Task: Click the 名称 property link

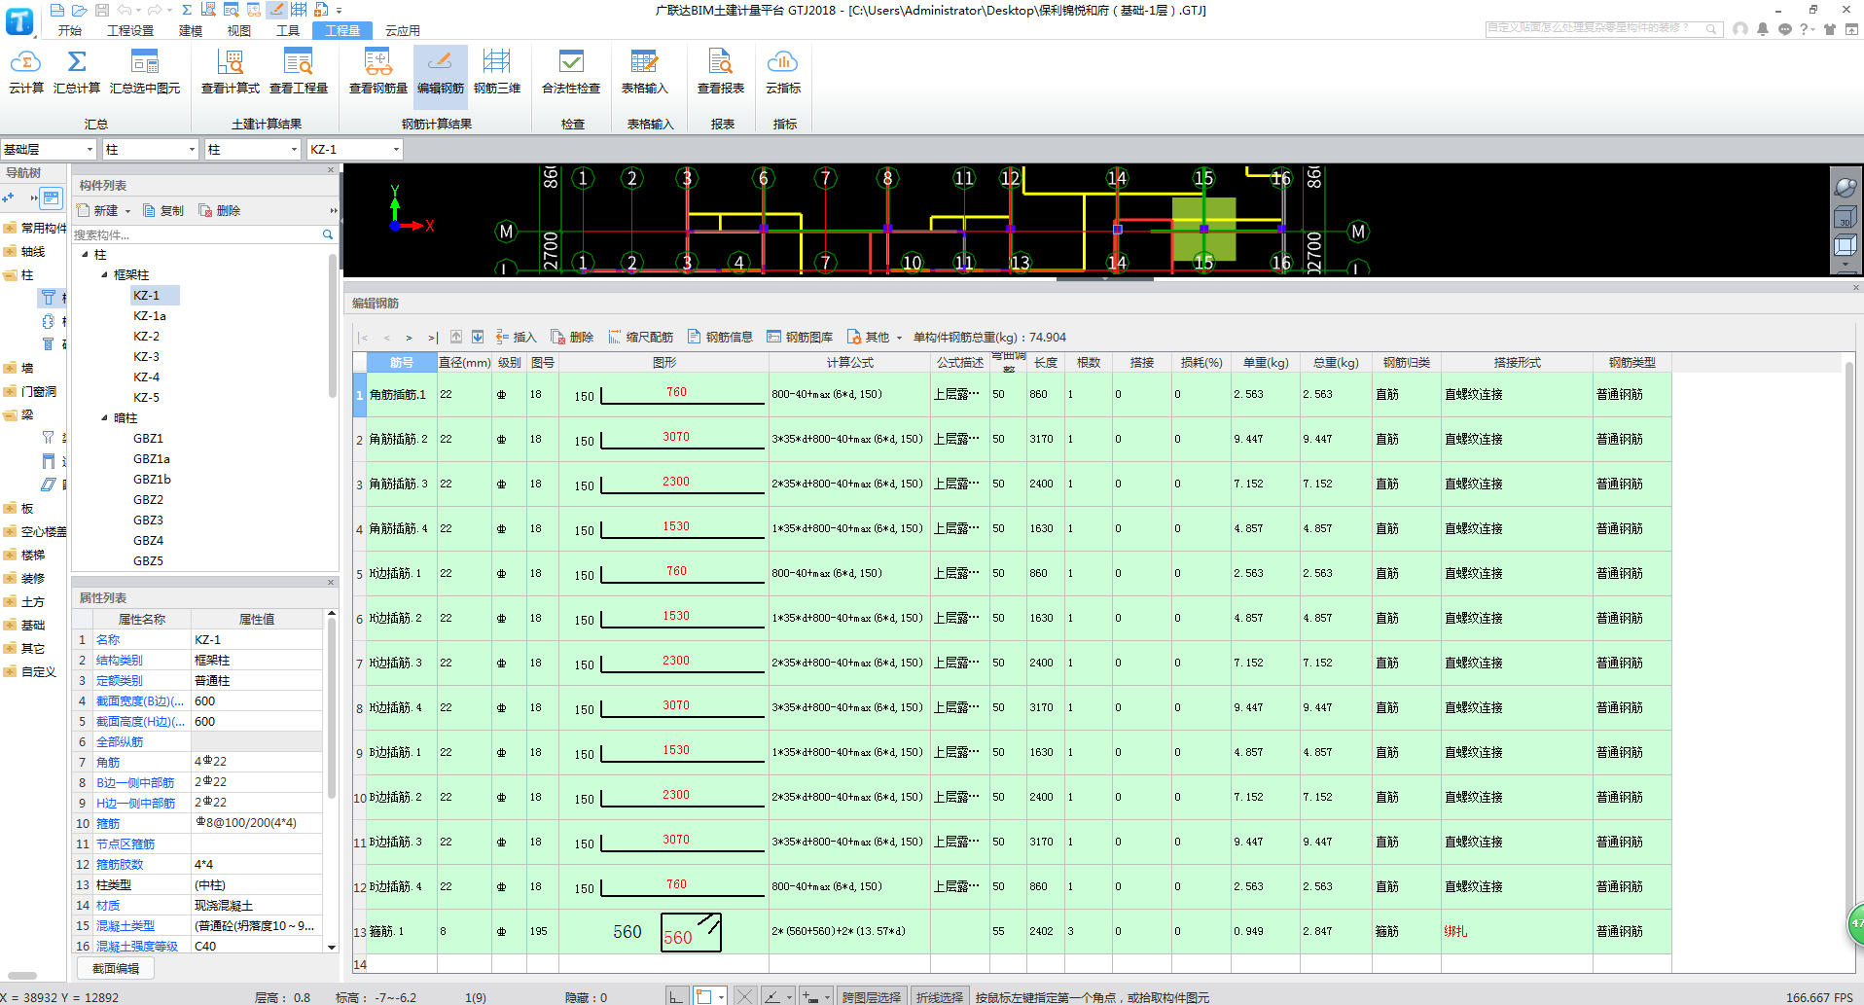Action: 108,639
